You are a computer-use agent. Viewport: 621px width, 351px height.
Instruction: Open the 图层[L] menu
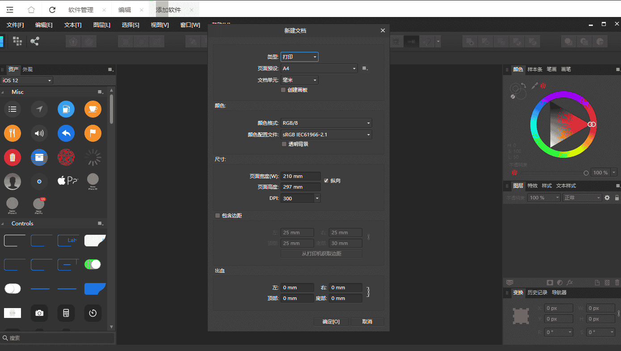(x=101, y=25)
